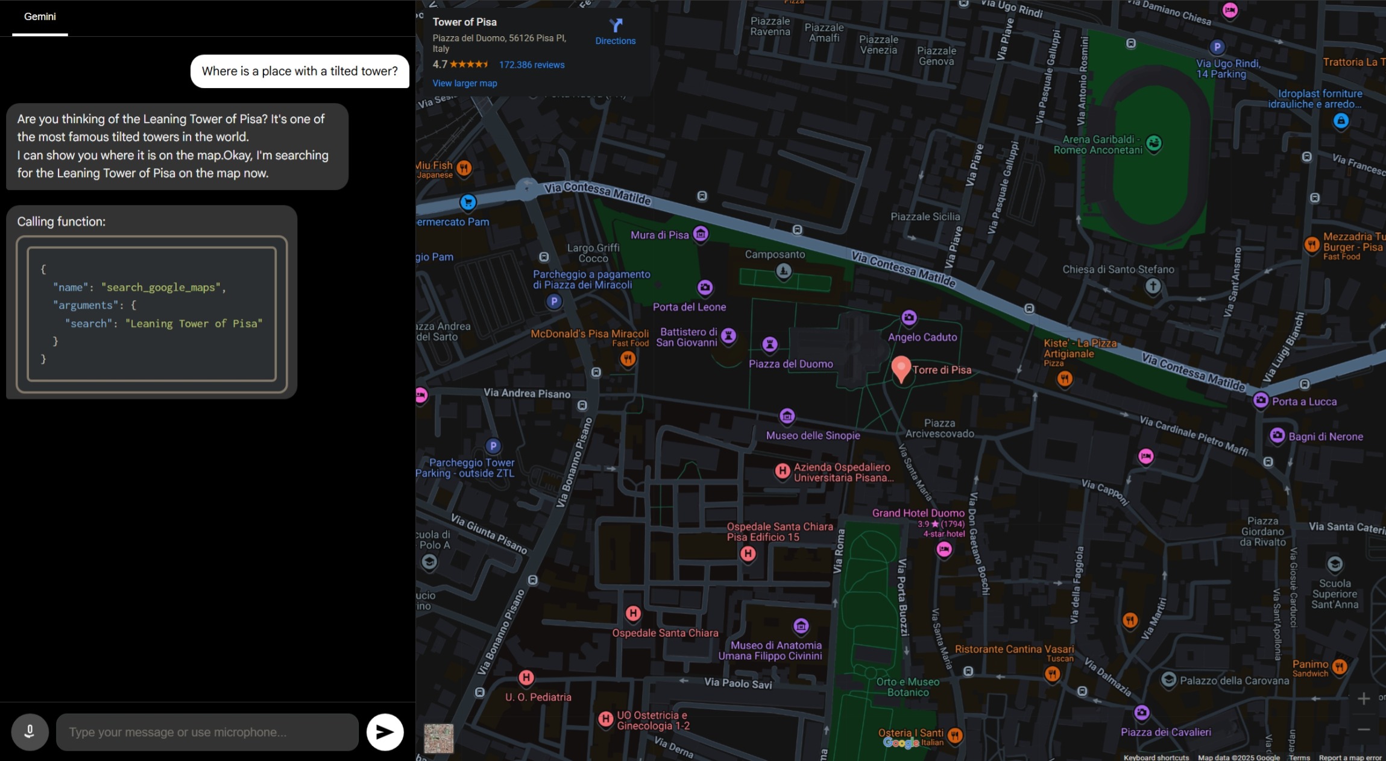The width and height of the screenshot is (1386, 761).
Task: Click the Arena Garibaldi stadium marker
Action: point(1154,144)
